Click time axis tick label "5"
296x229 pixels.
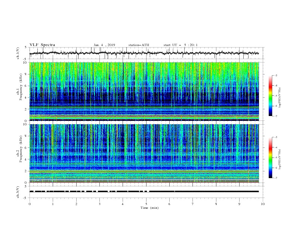pos(146,204)
